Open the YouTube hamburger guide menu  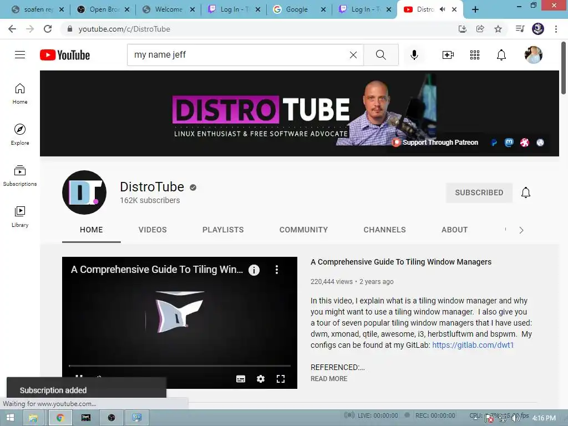point(20,55)
